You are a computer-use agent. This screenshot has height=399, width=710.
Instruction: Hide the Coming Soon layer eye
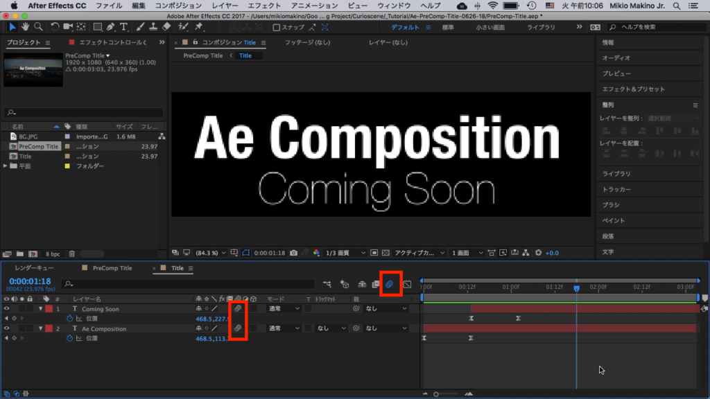coord(6,309)
